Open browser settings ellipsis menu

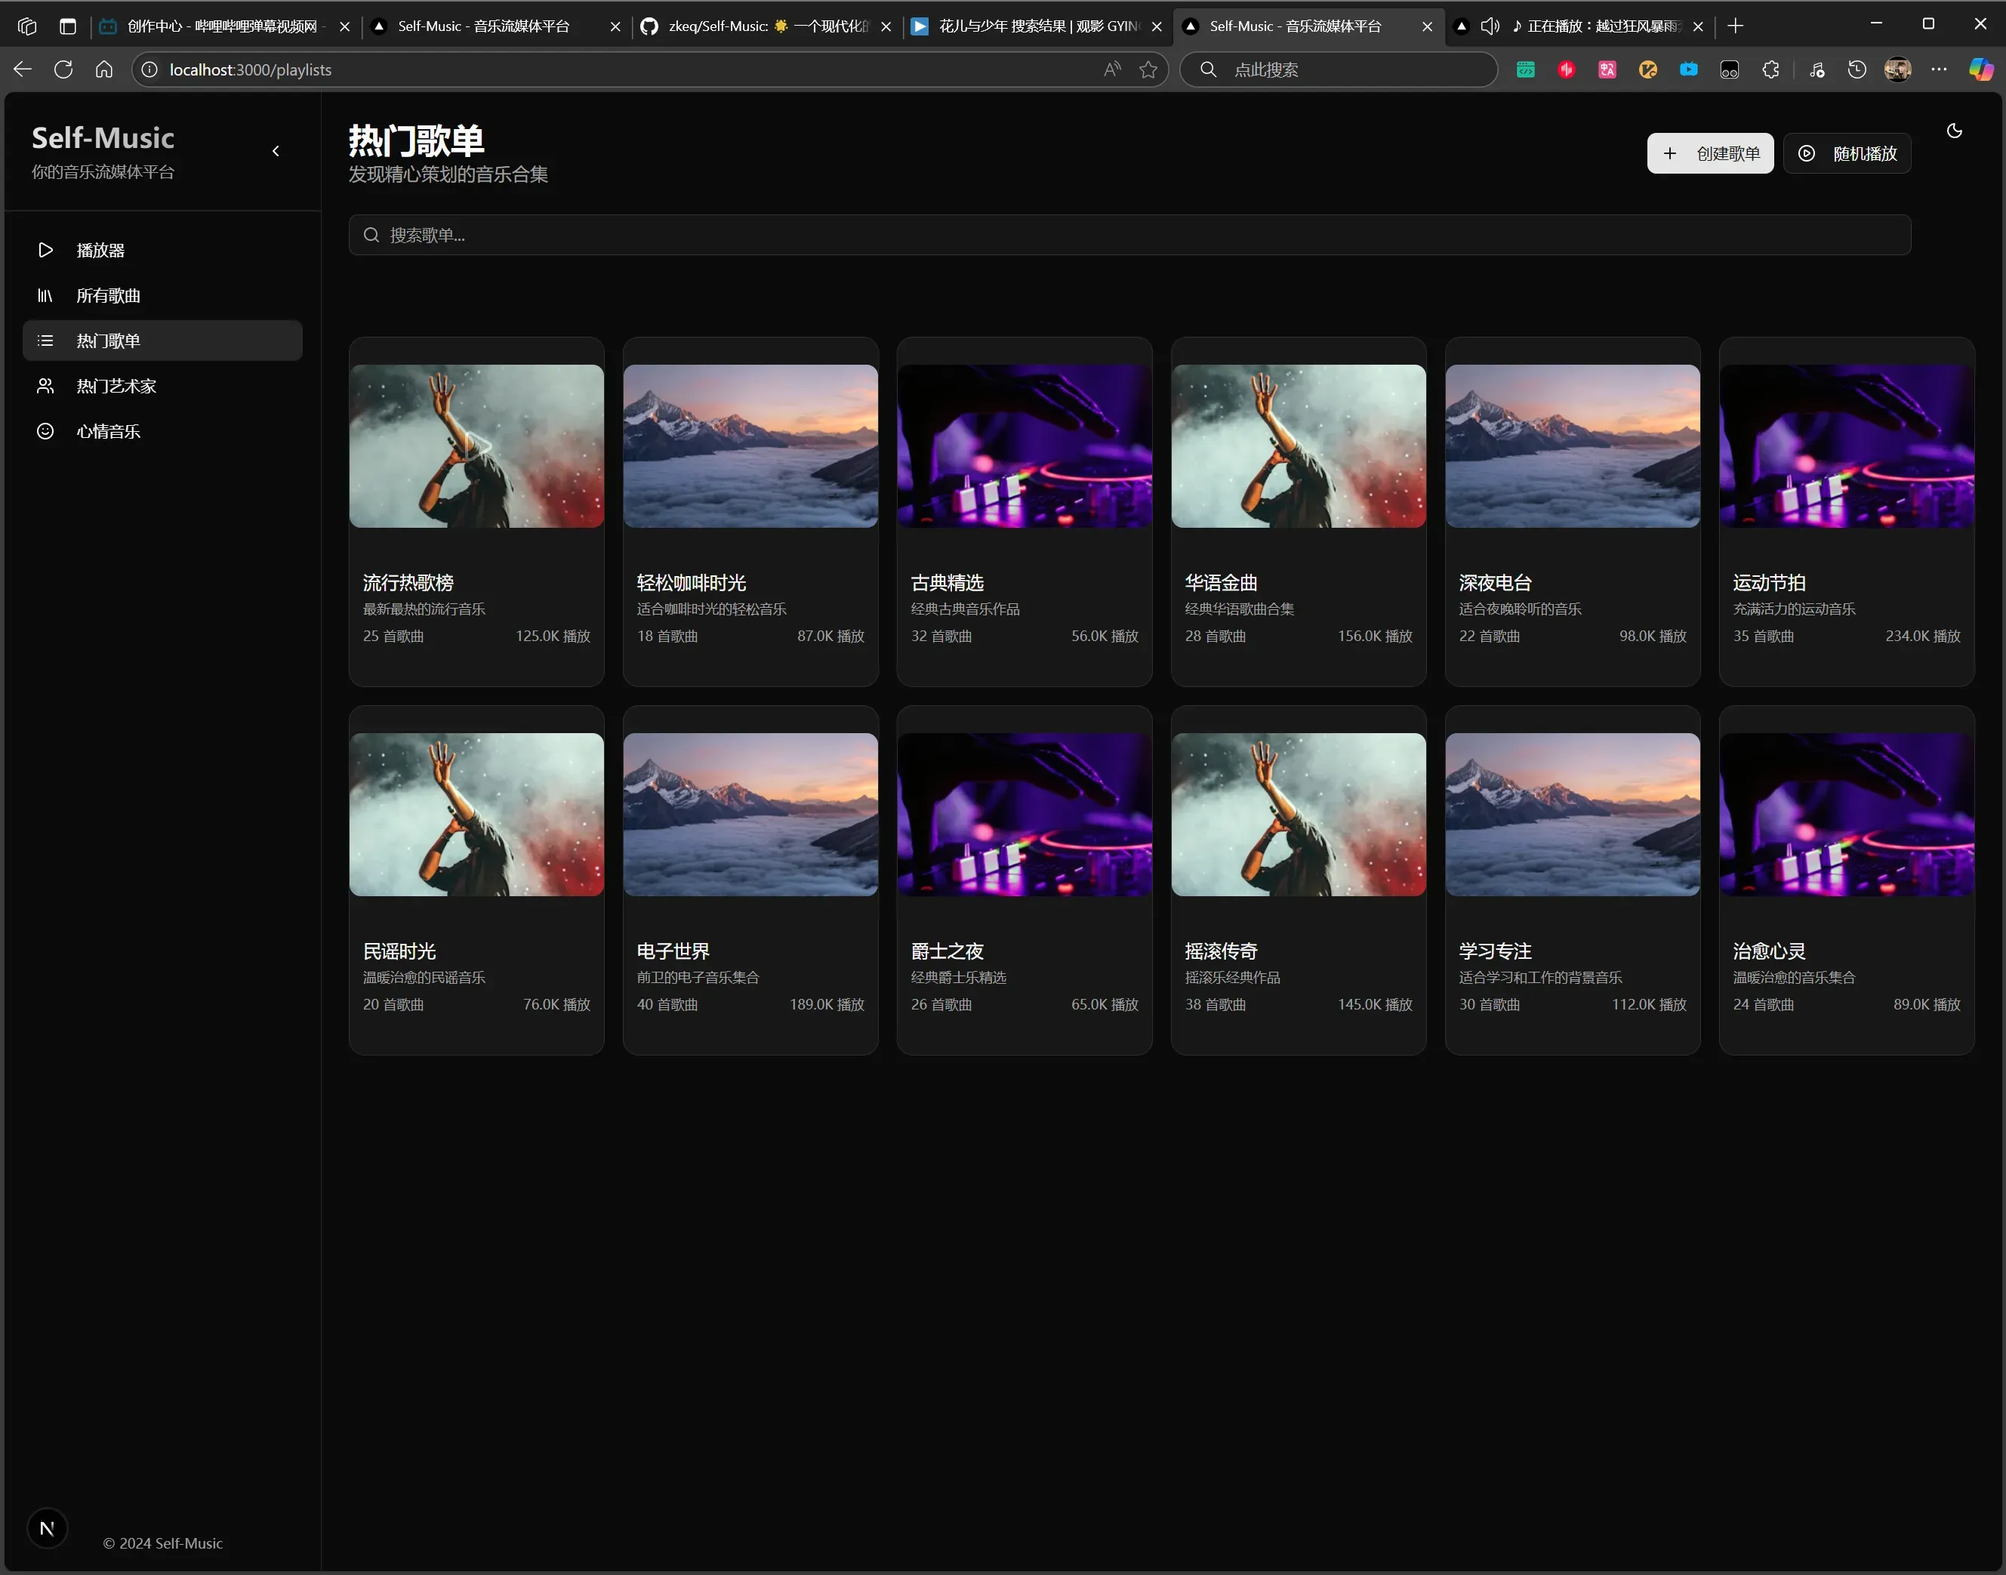1939,69
